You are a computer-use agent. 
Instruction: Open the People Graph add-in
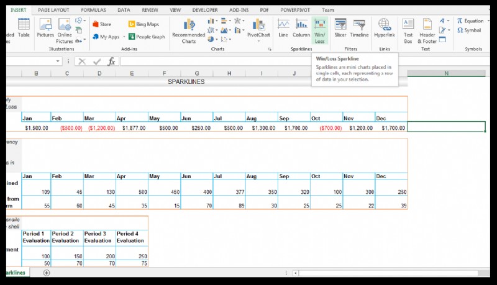147,37
